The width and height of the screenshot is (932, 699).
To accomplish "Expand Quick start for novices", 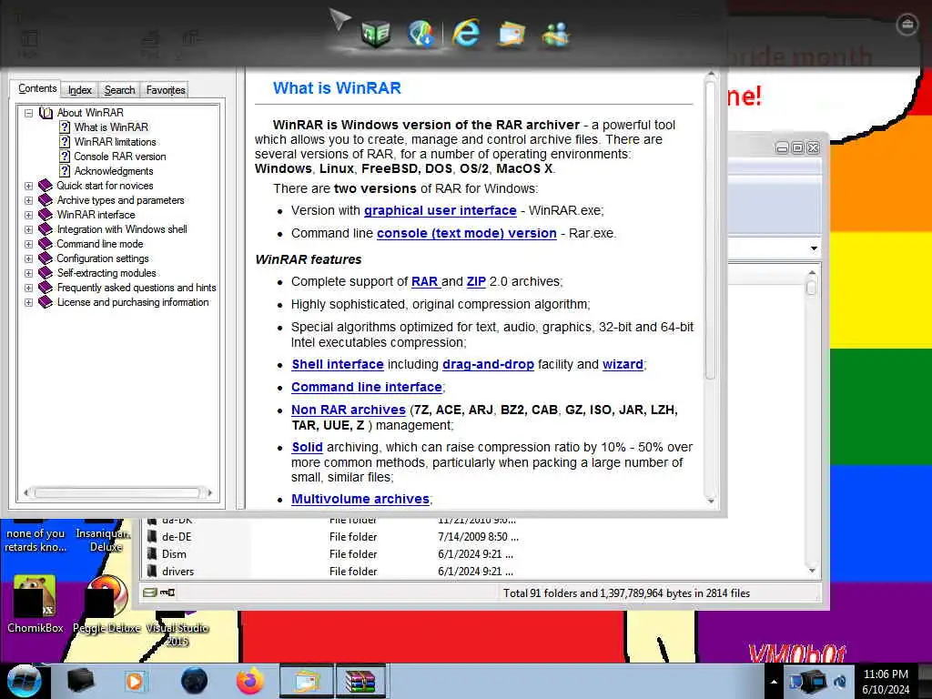I will coord(28,186).
